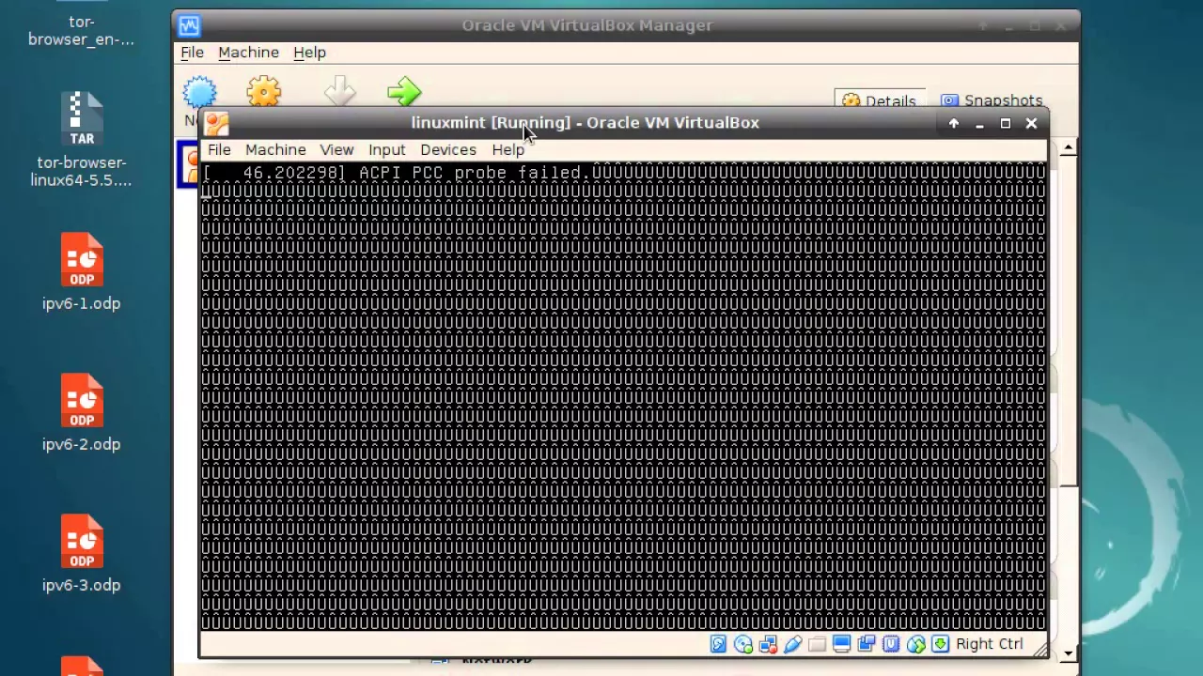The height and width of the screenshot is (676, 1203).
Task: Select ipv6-2.odp desktop file
Action: [81, 412]
